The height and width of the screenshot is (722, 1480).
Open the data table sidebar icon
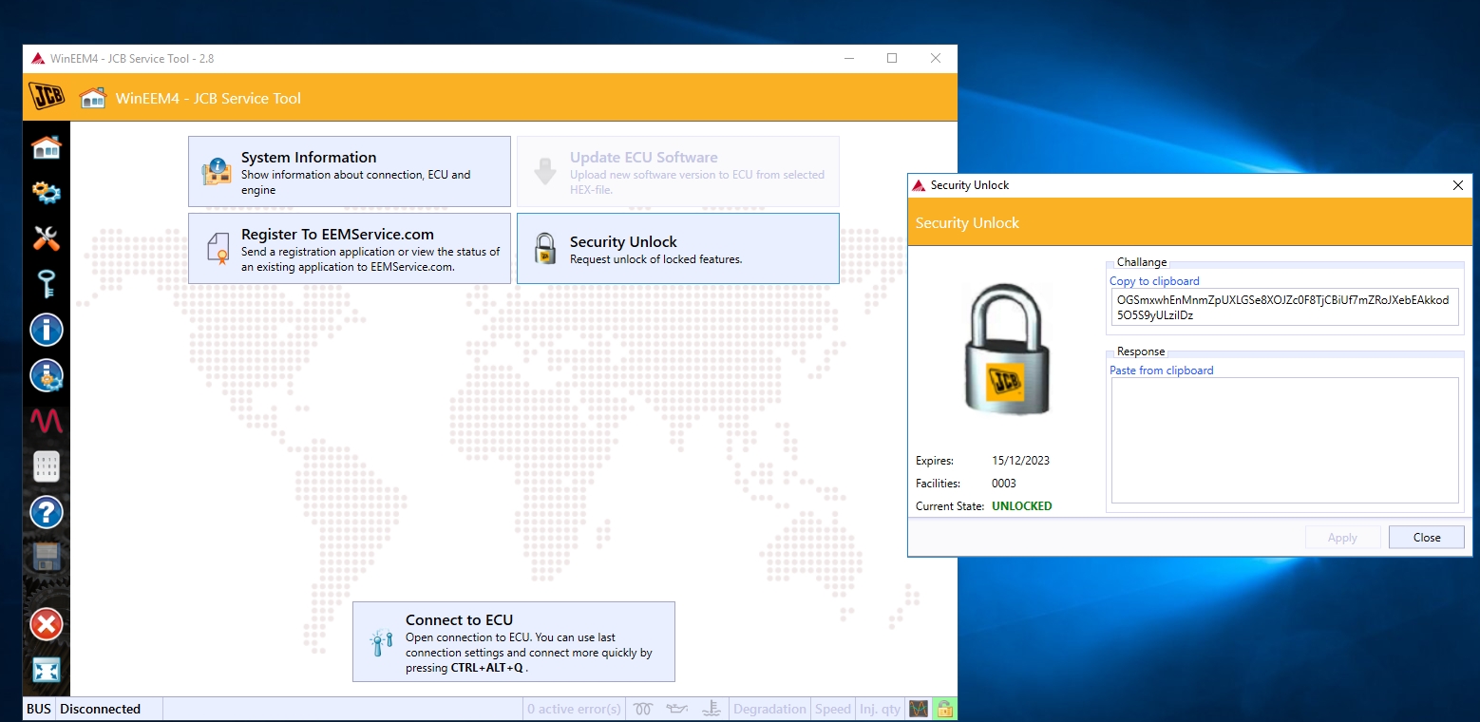click(x=46, y=466)
